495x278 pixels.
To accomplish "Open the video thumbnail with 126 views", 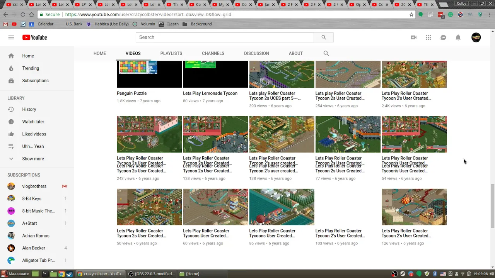I will [414, 207].
